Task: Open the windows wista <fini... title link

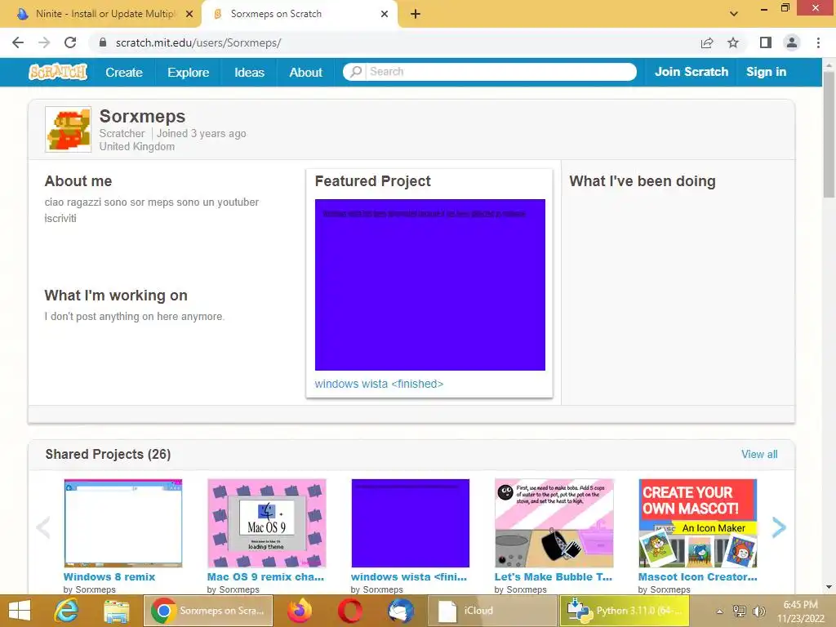Action: click(x=409, y=577)
